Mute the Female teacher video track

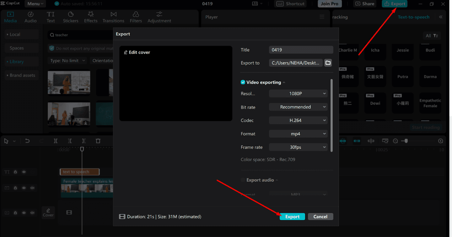[32, 188]
